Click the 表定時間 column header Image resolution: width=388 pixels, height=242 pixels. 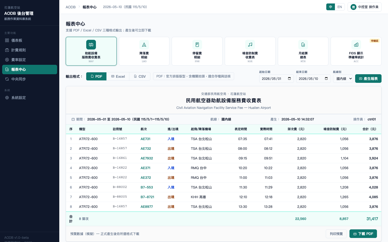[241, 129]
